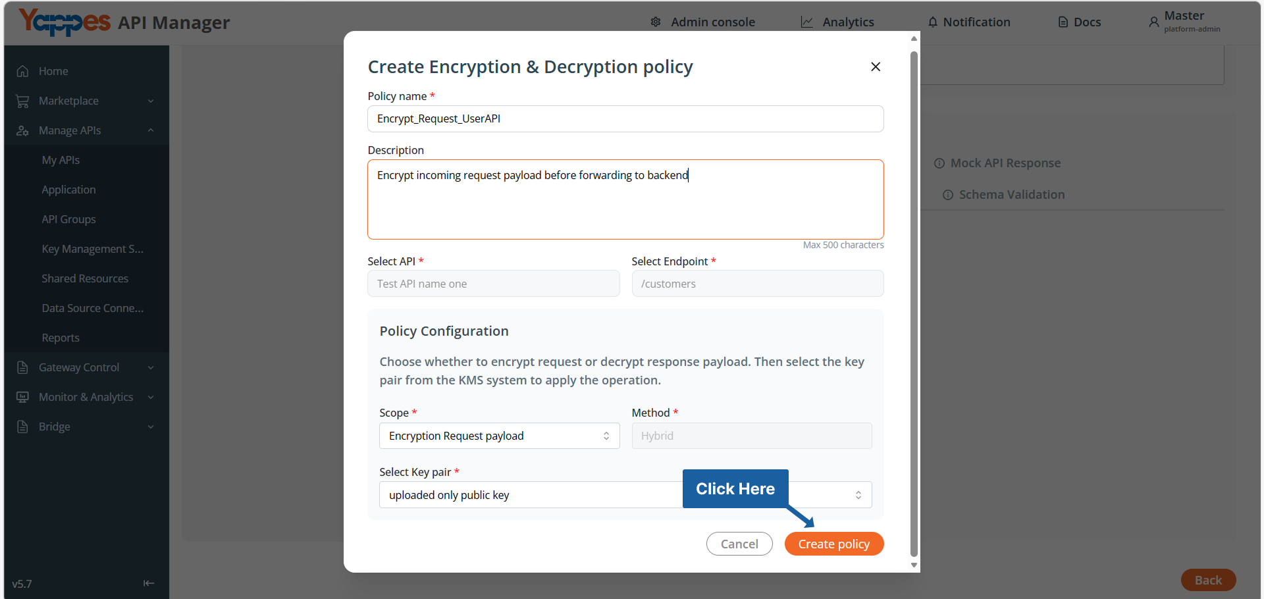Click the Create policy button
The image size is (1264, 599).
tap(834, 544)
